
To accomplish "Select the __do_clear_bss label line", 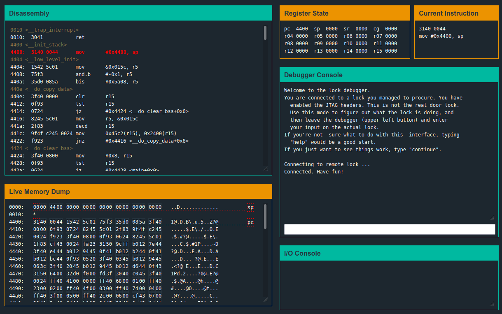I will pos(42,148).
